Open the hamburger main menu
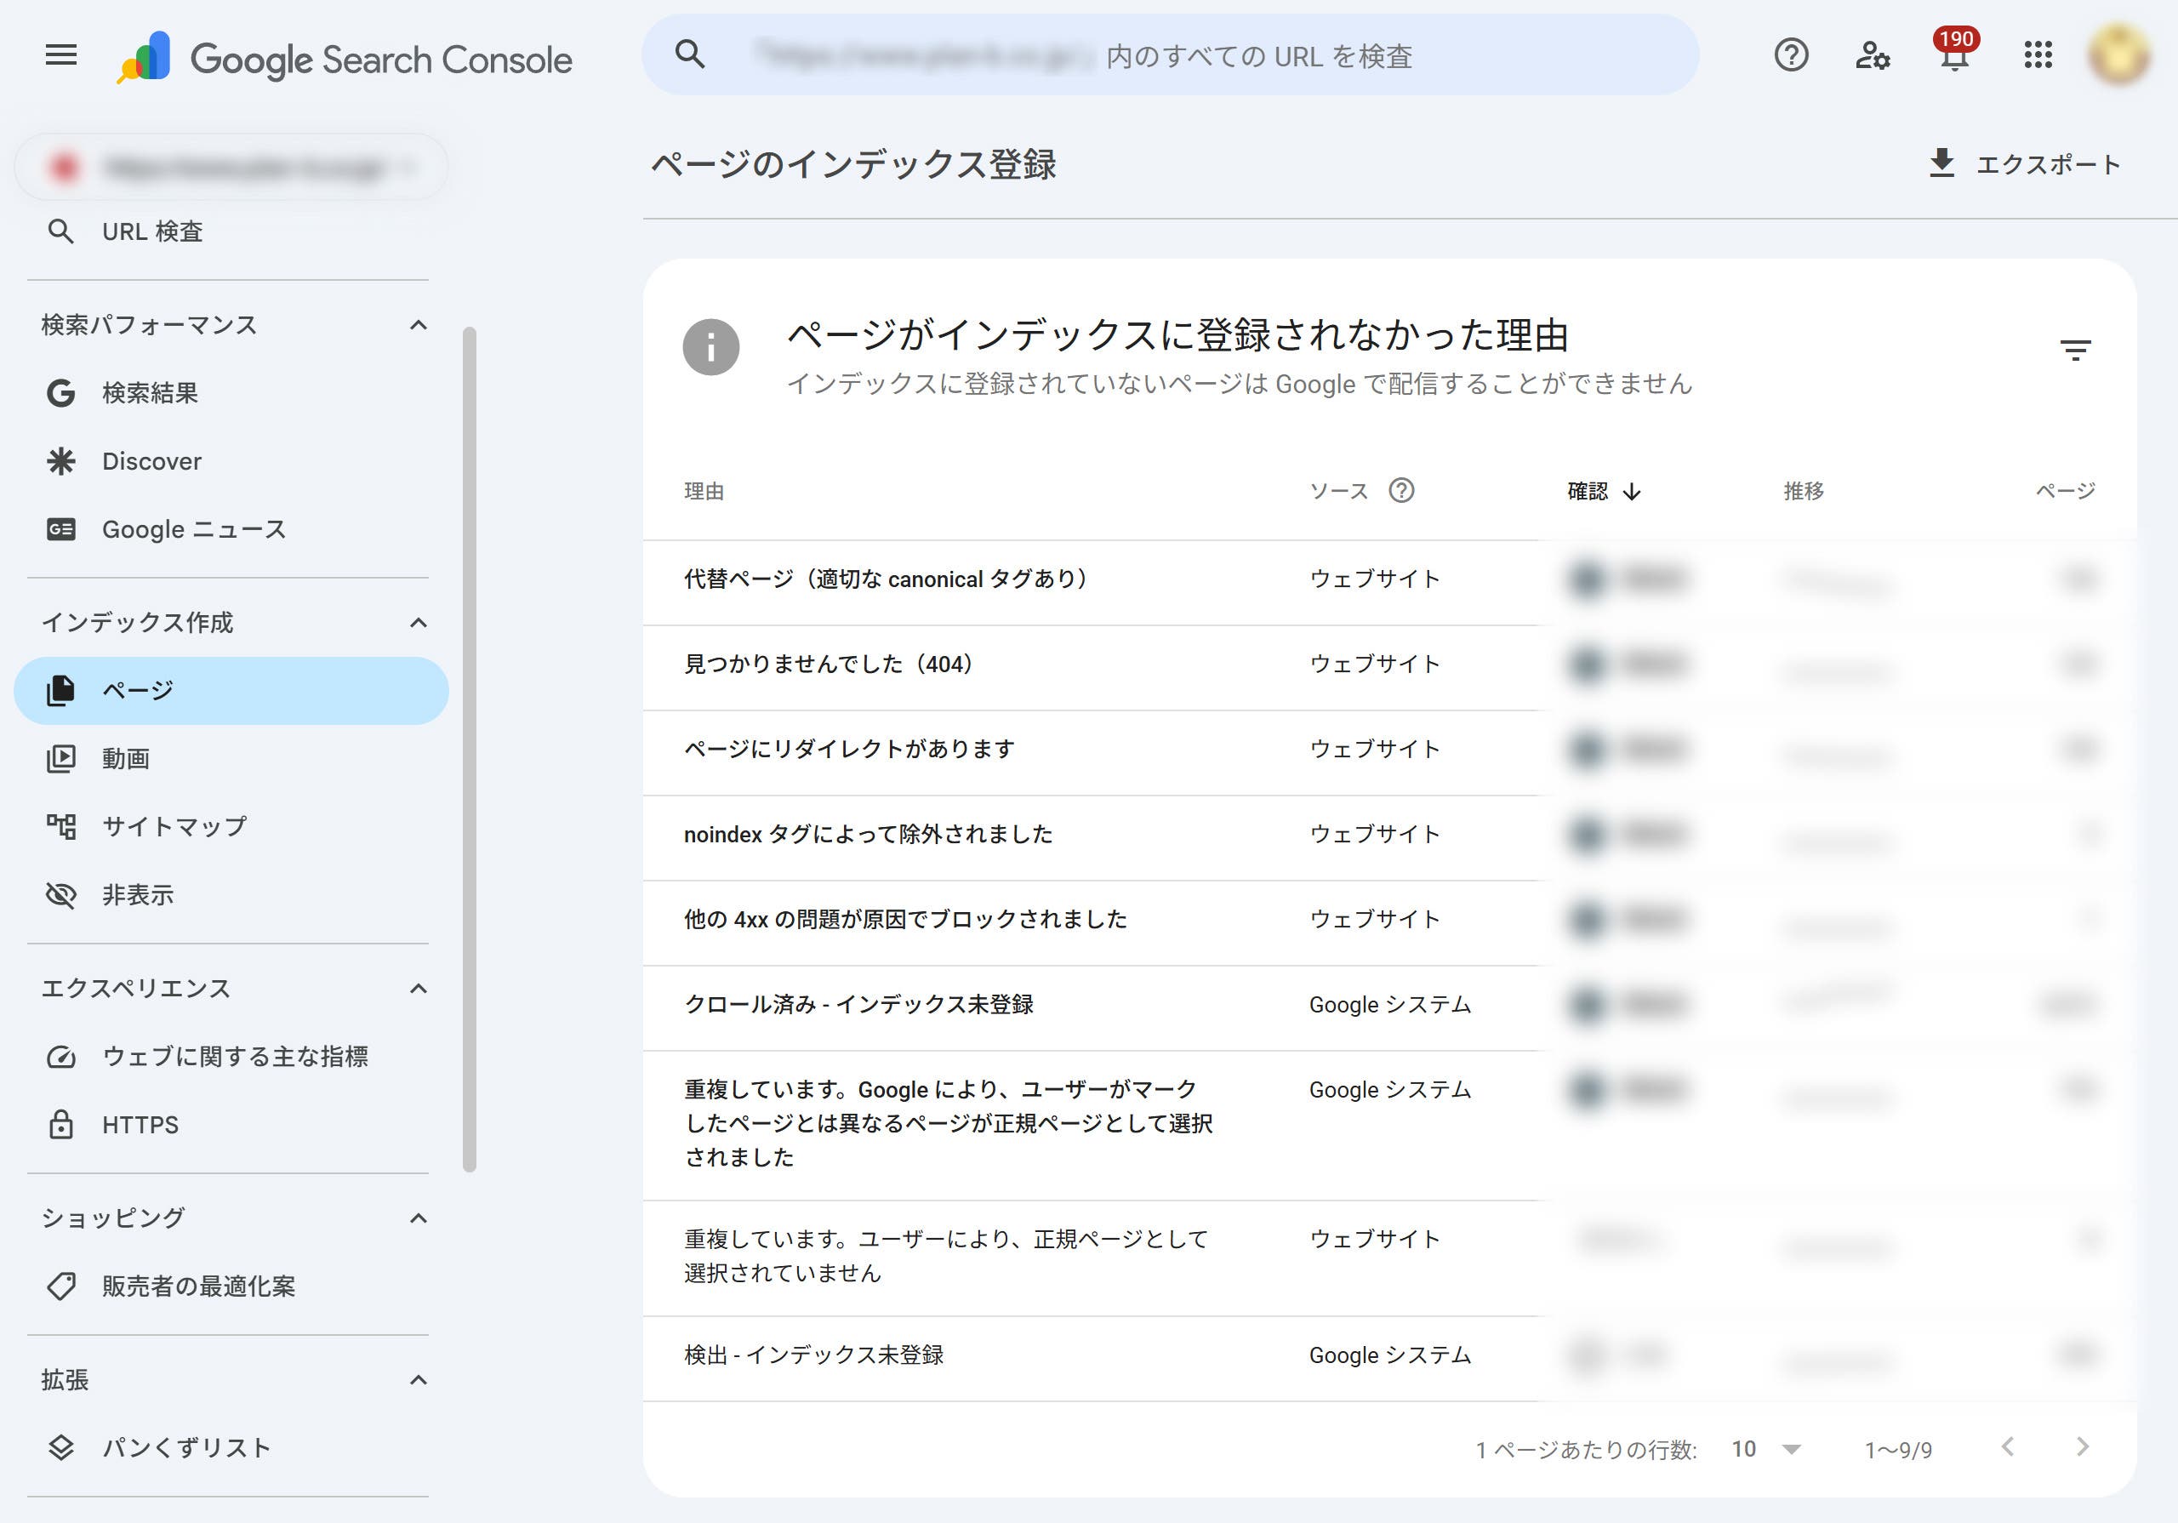Screen dimensions: 2178x1523 click(60, 55)
